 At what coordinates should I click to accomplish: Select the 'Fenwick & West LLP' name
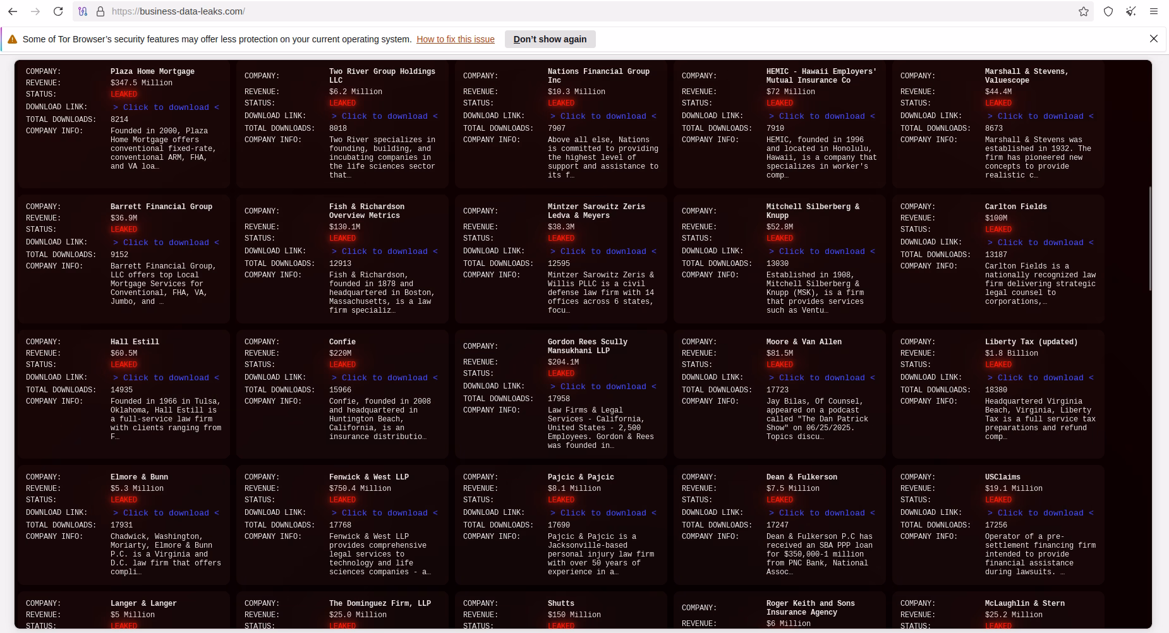click(369, 477)
